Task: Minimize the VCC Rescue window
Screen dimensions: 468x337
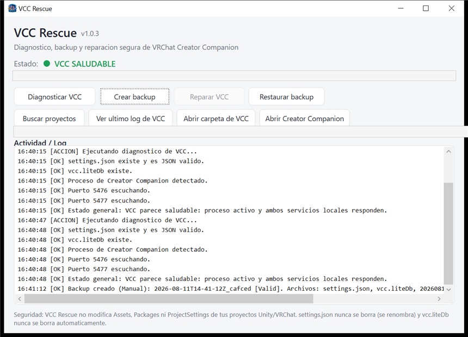Action: click(401, 8)
